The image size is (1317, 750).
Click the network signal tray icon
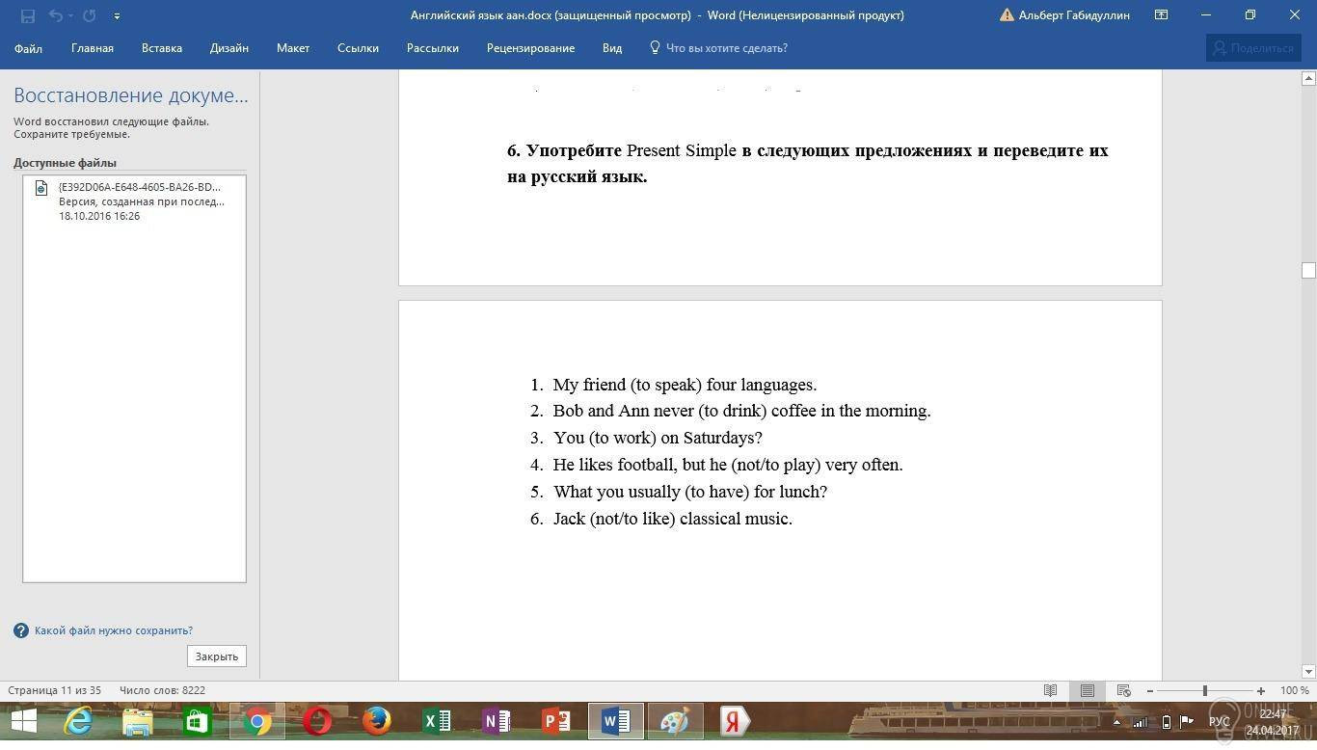click(1141, 722)
